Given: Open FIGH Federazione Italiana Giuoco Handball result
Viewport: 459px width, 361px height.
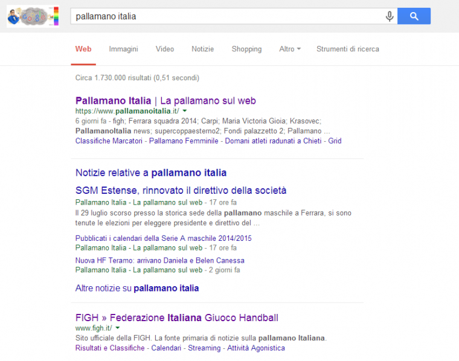Looking at the screenshot, I should point(177,318).
